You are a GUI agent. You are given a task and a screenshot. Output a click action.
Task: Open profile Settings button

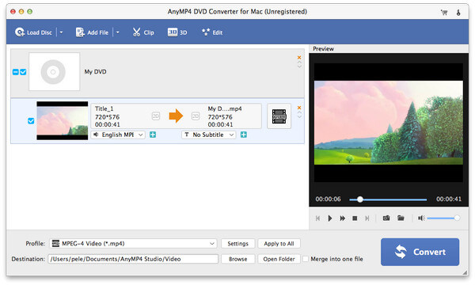point(237,244)
